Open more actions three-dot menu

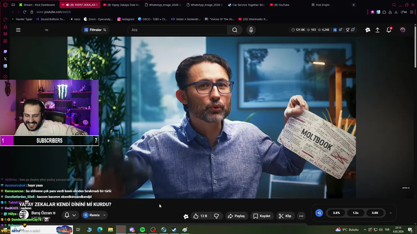[301, 216]
